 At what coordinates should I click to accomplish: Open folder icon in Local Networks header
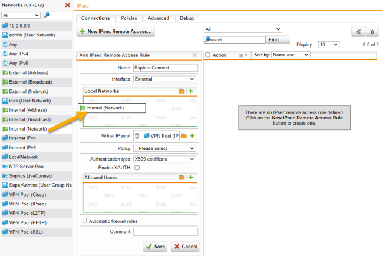(182, 91)
